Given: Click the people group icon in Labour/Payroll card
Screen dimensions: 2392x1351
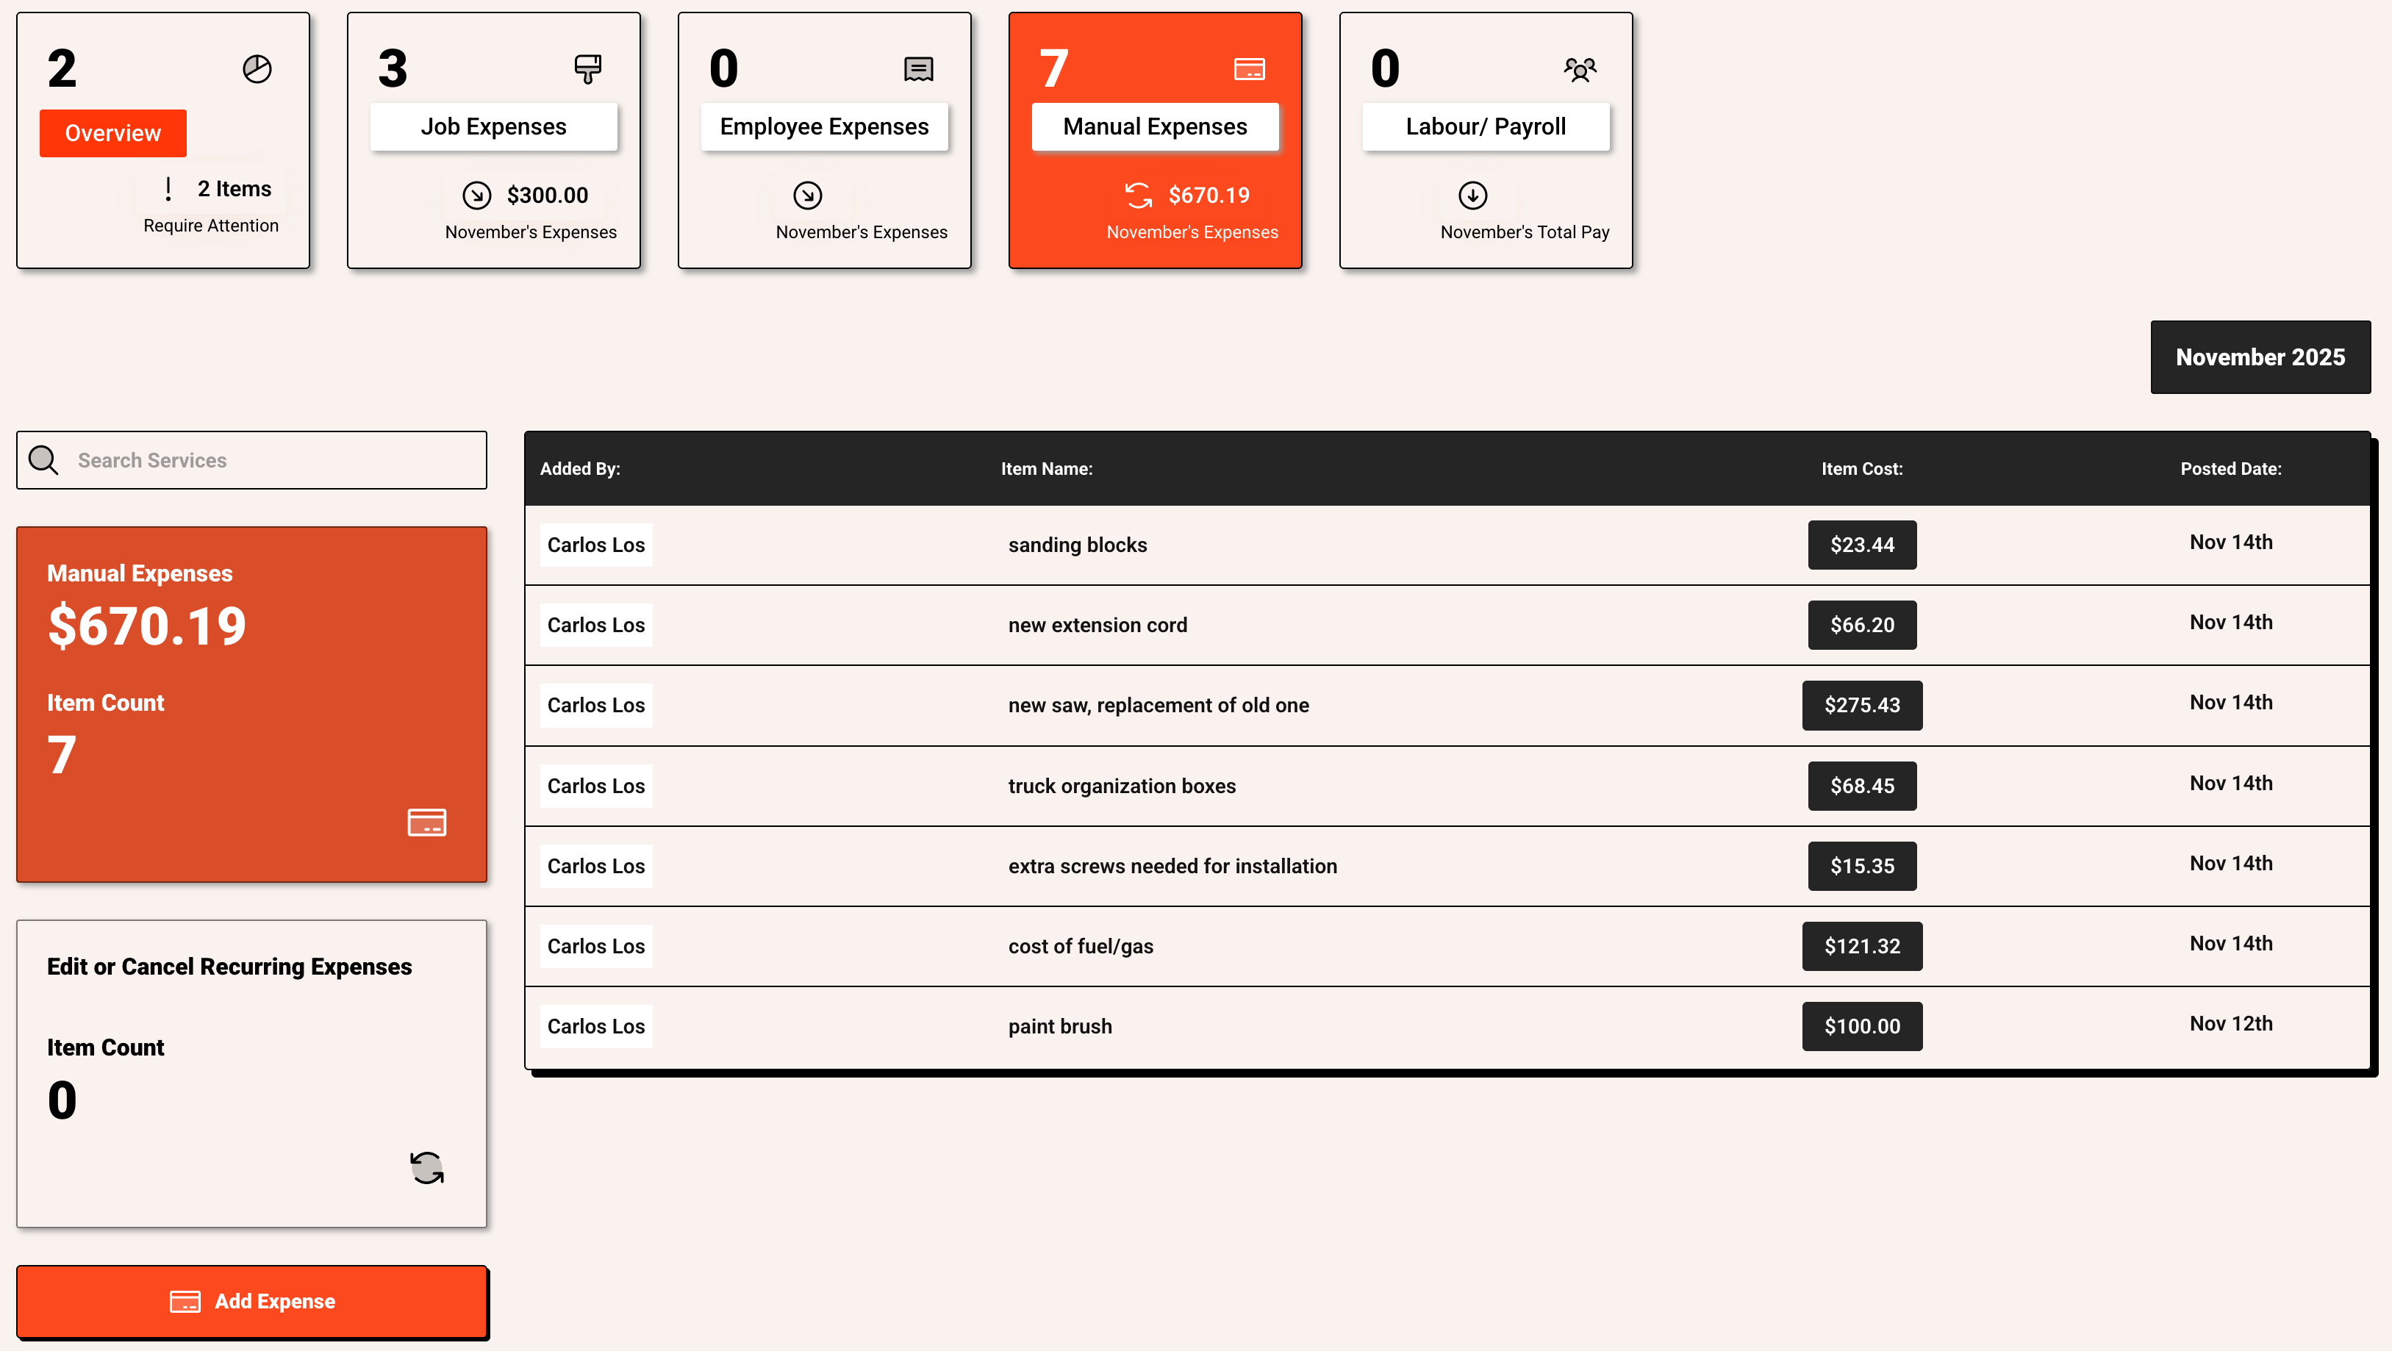Looking at the screenshot, I should pyautogui.click(x=1580, y=68).
